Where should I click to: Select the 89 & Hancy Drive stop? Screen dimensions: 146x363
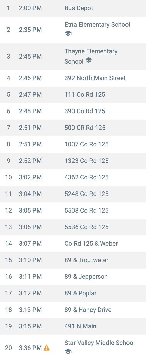[x=73, y=310]
